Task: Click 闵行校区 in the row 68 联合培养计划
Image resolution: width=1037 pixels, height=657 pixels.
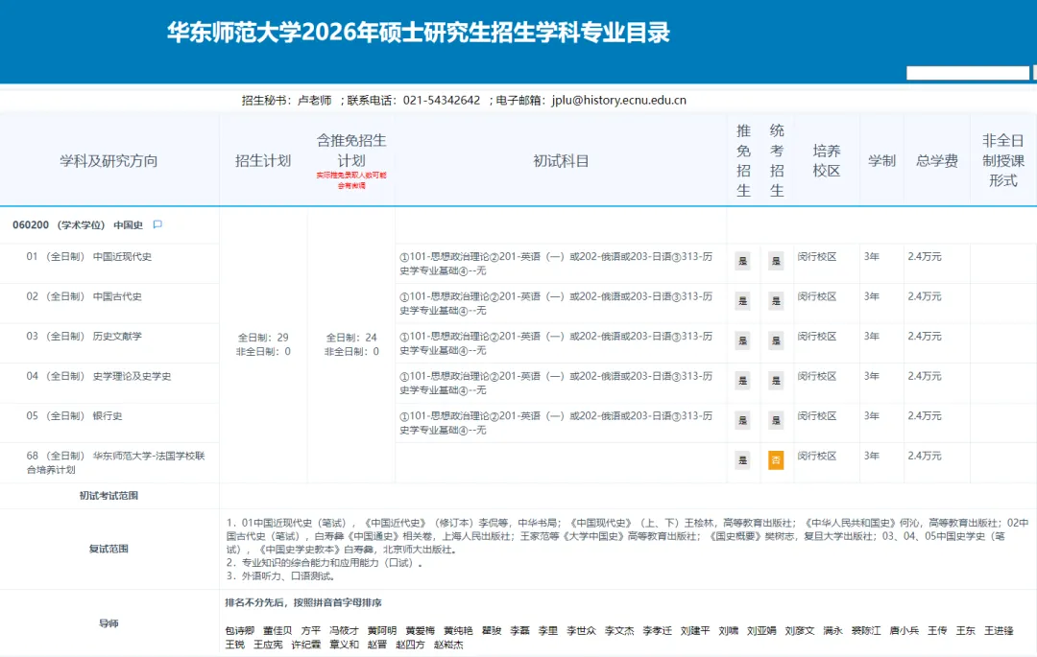Action: click(x=817, y=456)
